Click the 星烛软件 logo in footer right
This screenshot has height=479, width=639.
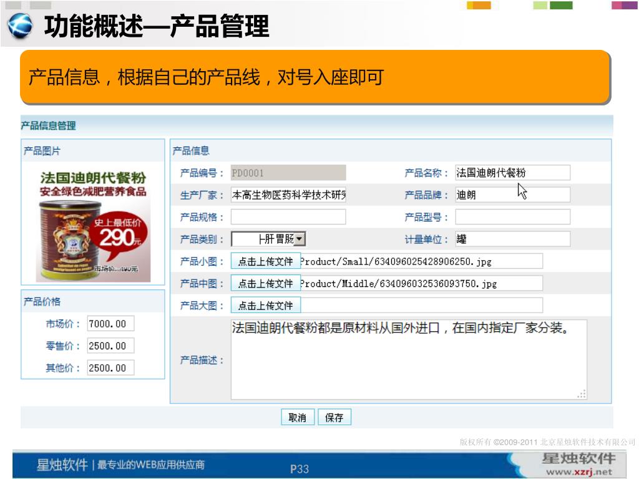pyautogui.click(x=578, y=458)
